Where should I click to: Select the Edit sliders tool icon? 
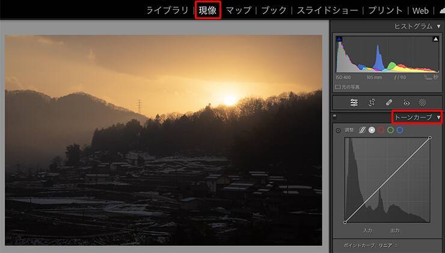pyautogui.click(x=354, y=103)
